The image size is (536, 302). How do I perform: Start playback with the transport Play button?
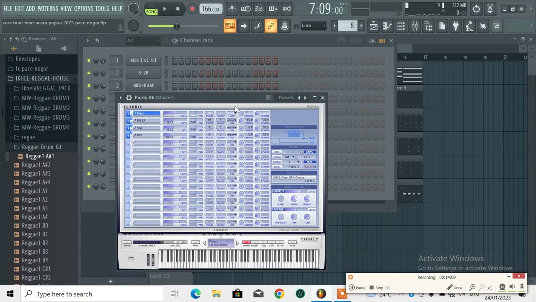[165, 9]
